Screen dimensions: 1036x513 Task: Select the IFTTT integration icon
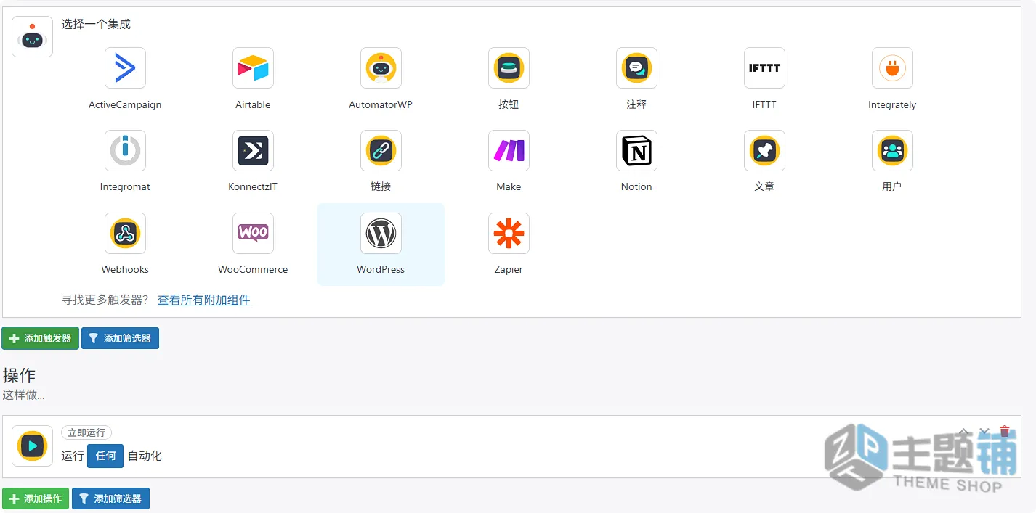click(764, 68)
